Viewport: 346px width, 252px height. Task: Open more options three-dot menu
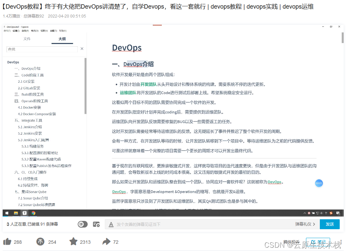[341, 242]
